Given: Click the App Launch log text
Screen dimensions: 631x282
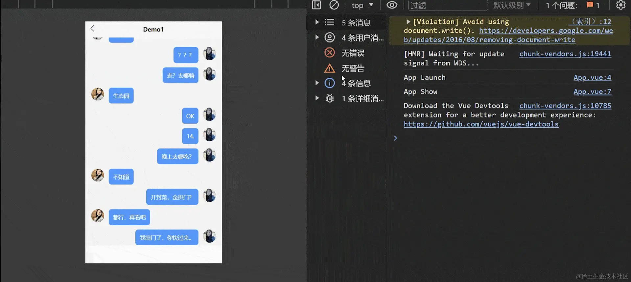Looking at the screenshot, I should [x=425, y=78].
